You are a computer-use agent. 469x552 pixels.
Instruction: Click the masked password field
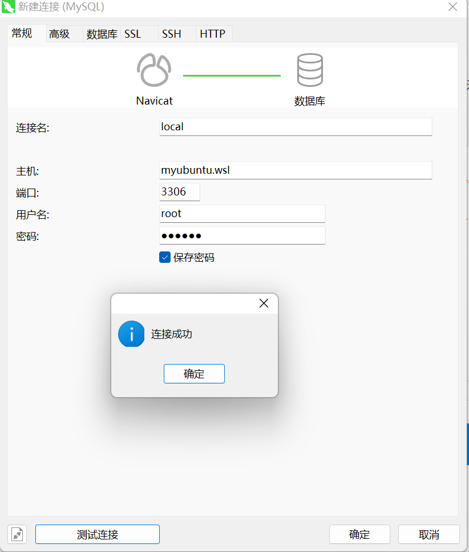(x=242, y=235)
